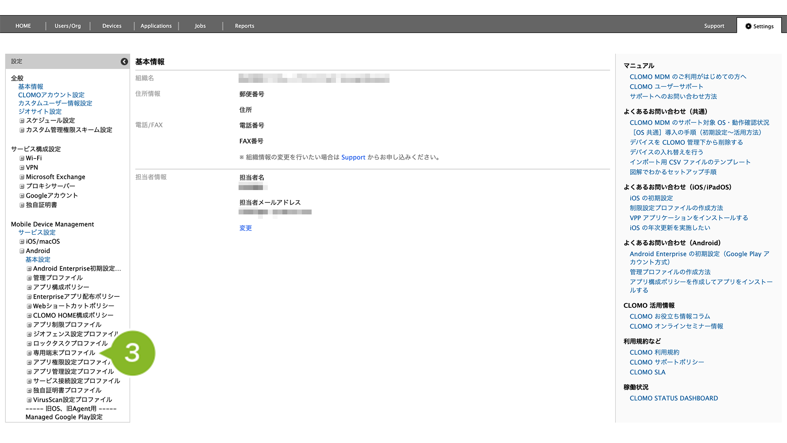Expand the Googleアカウント plus icon
This screenshot has height=443, width=787.
[22, 195]
